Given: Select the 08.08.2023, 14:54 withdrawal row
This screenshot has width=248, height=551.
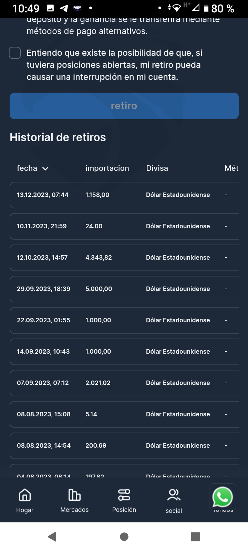Looking at the screenshot, I should click(x=124, y=446).
